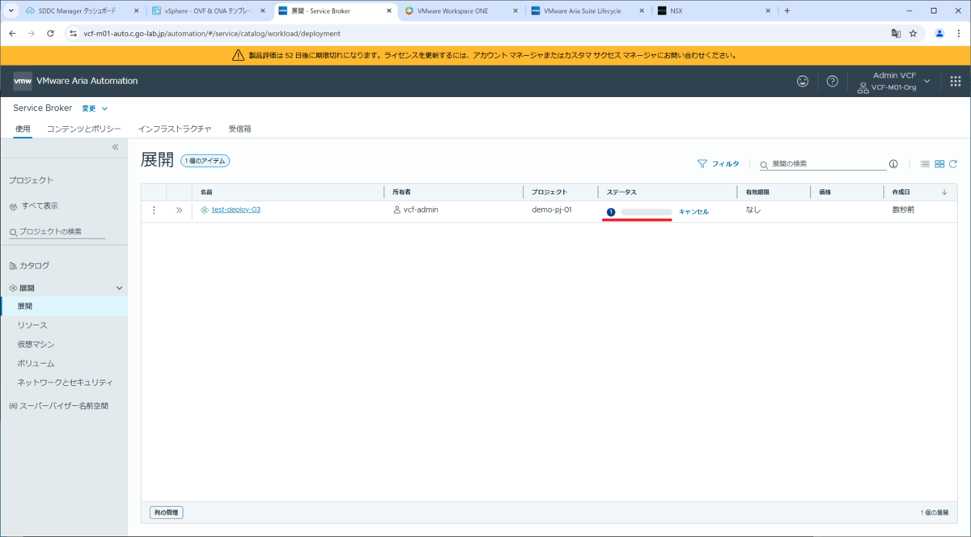
Task: Open リソース in the sidebar
Action: coord(32,325)
